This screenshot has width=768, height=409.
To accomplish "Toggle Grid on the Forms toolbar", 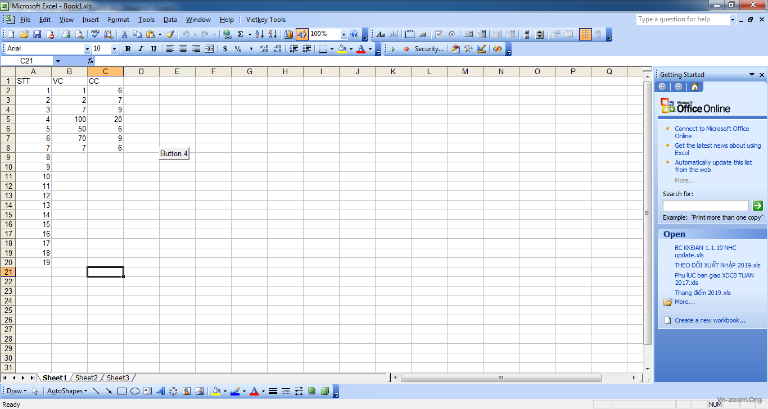I will click(x=585, y=34).
